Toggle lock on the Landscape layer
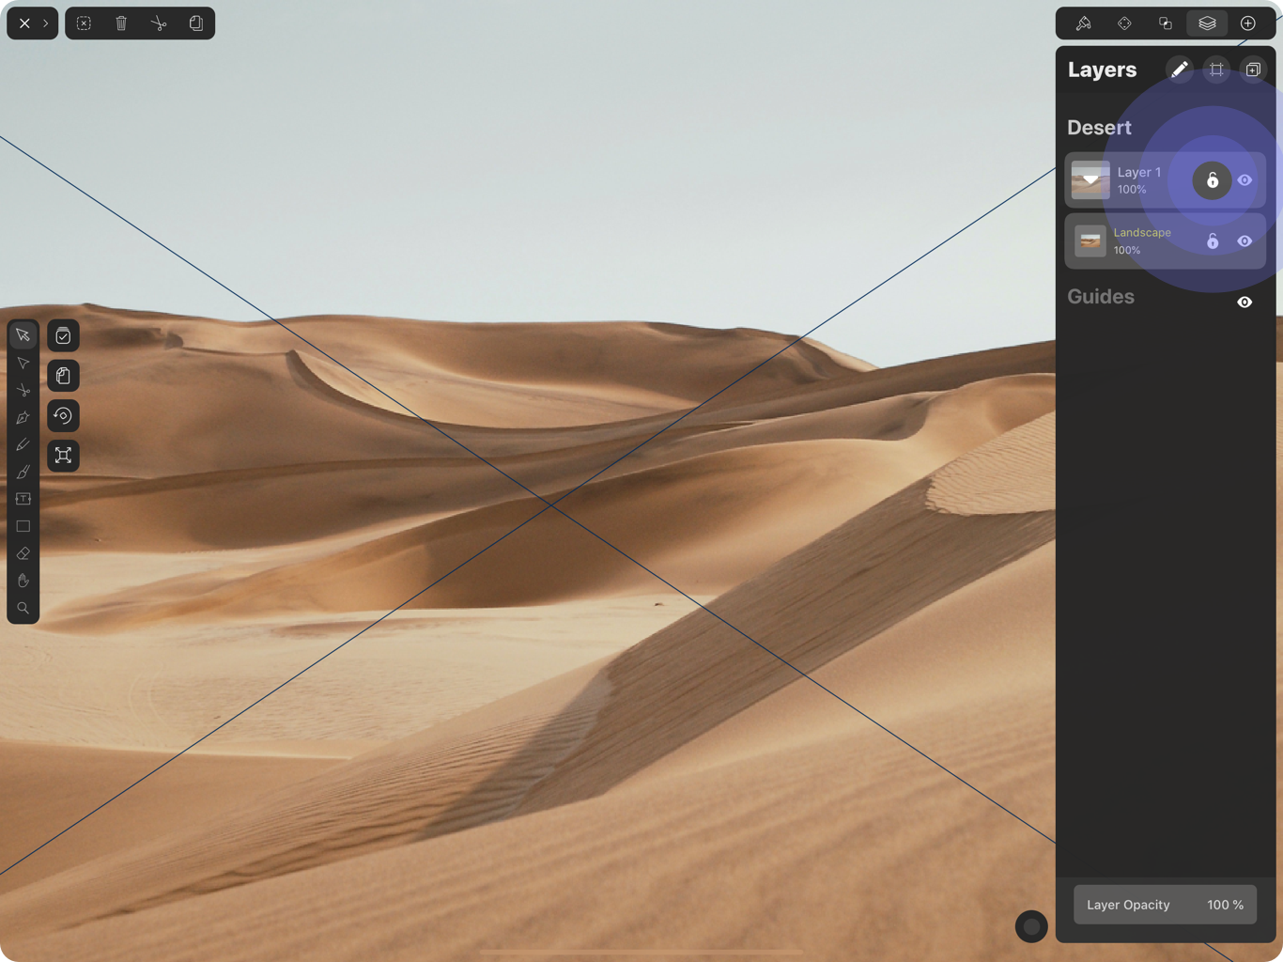The width and height of the screenshot is (1283, 962). pos(1213,241)
